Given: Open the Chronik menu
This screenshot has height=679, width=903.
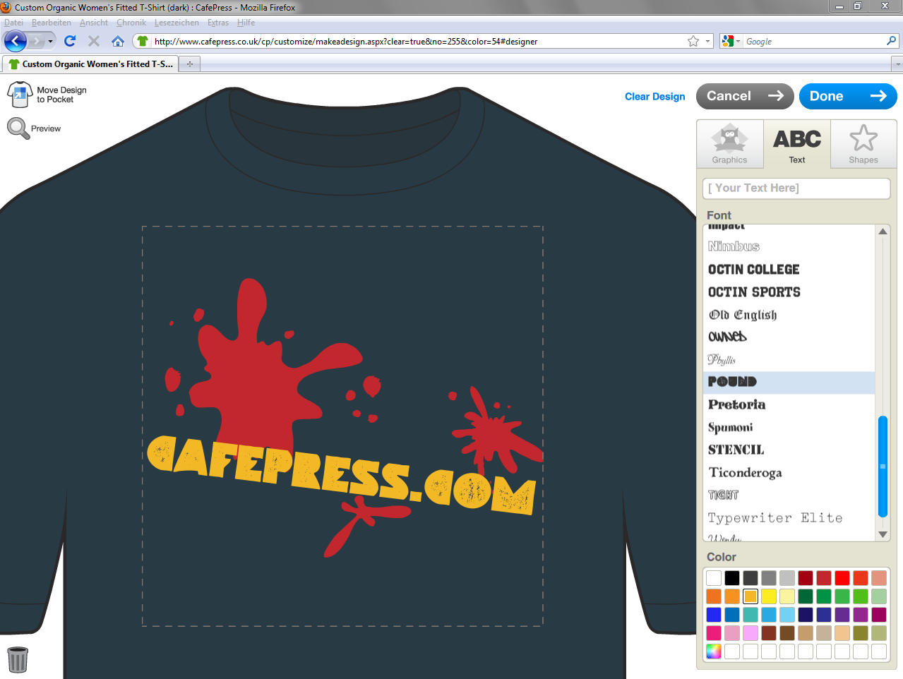Looking at the screenshot, I should pos(131,23).
